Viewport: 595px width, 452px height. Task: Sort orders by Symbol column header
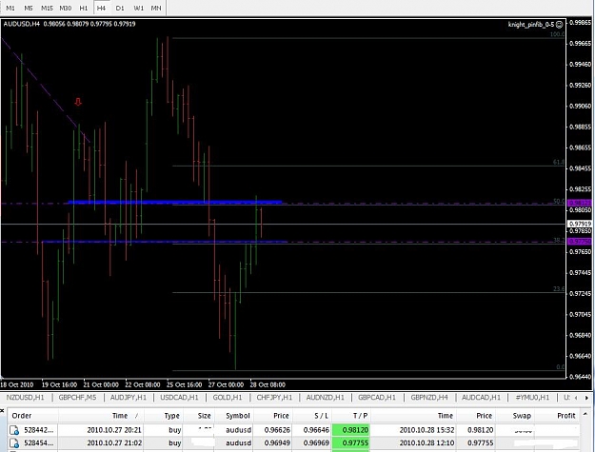click(238, 416)
